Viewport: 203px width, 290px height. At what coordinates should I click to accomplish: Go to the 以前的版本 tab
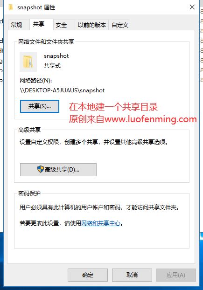pos(92,25)
